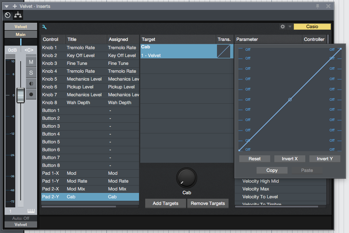Solo the Velvet channel
Viewport: 349px width, 233px height.
point(31,73)
